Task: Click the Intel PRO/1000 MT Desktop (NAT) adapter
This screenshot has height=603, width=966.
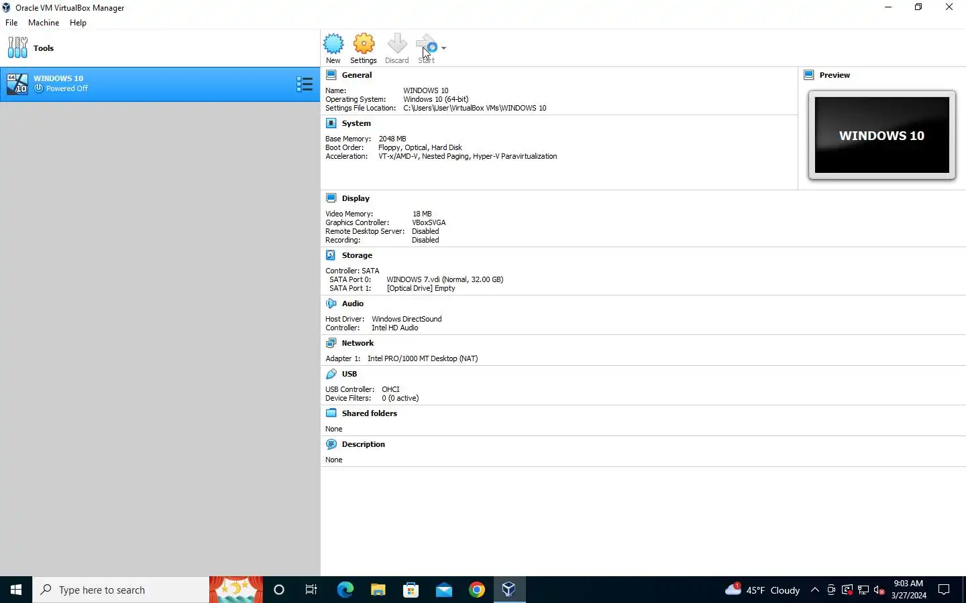Action: pos(423,358)
